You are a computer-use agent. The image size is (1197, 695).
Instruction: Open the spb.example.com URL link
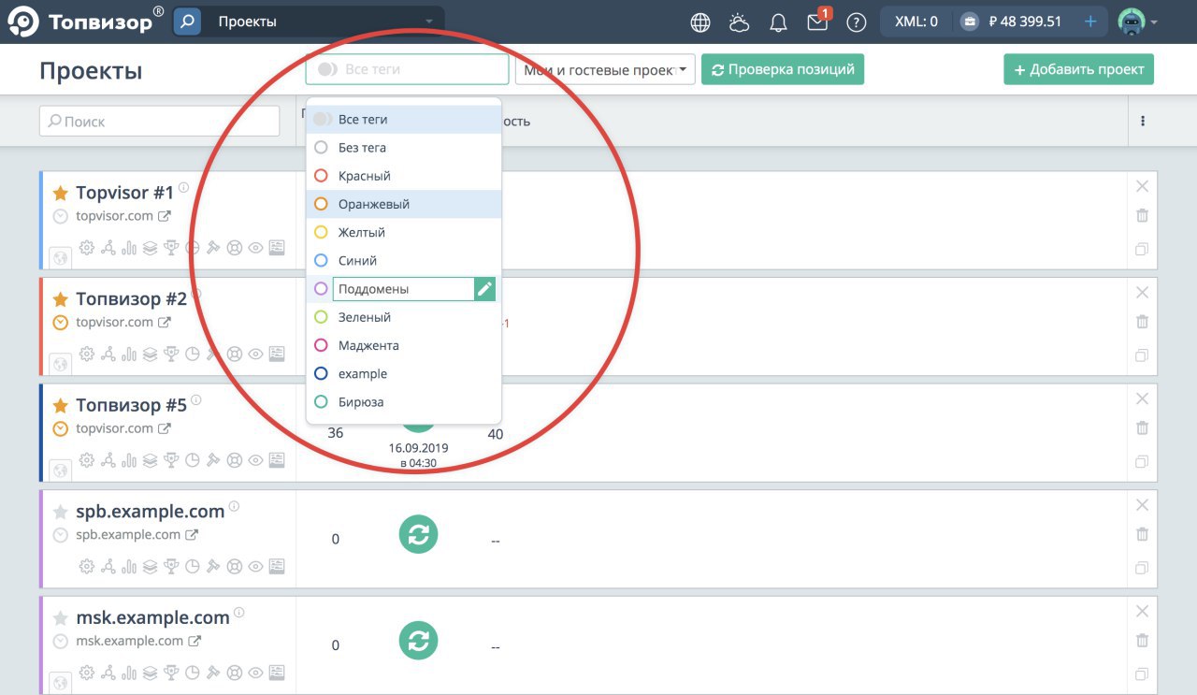[128, 535]
